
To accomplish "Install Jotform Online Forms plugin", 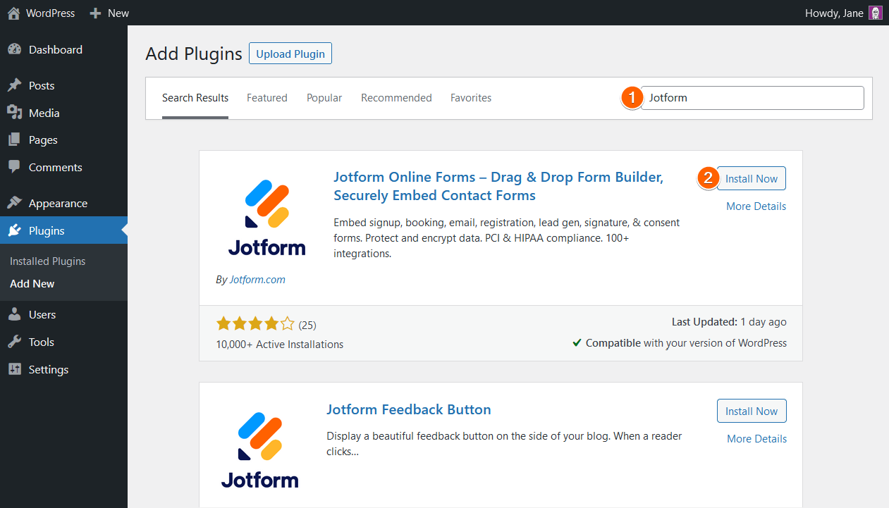I will coord(751,179).
